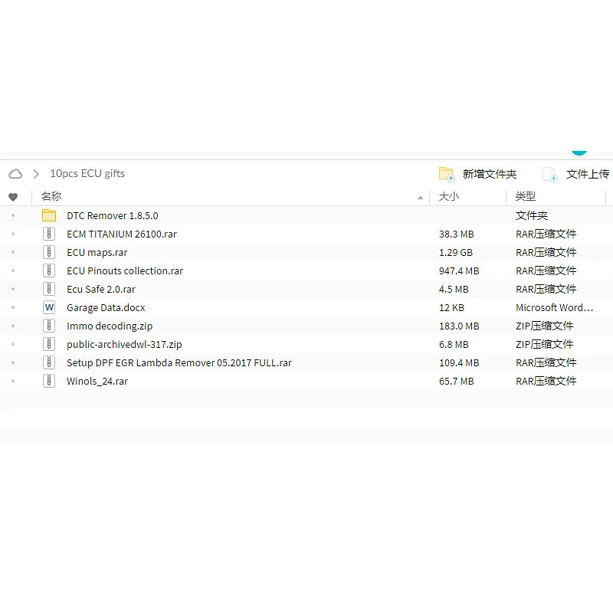Screen dimensions: 613x613
Task: Mark Ecu Safe 2.0.rar row favorite dot
Action: (x=13, y=289)
